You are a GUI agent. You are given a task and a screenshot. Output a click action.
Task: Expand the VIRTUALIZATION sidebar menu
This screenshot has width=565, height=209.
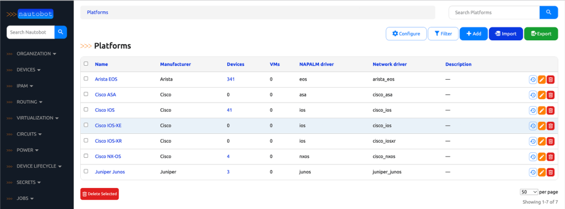pos(37,118)
